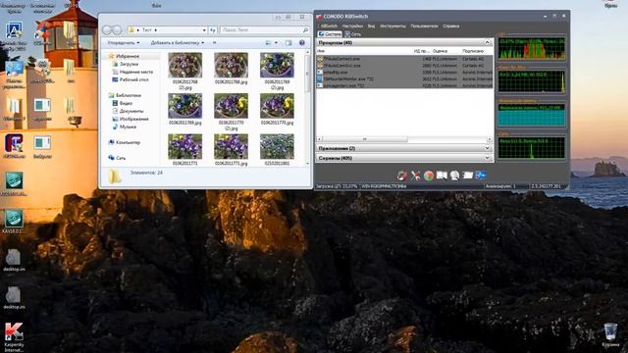
Task: Expand the Приложения (2) section in KillSwitch
Action: tap(487, 148)
